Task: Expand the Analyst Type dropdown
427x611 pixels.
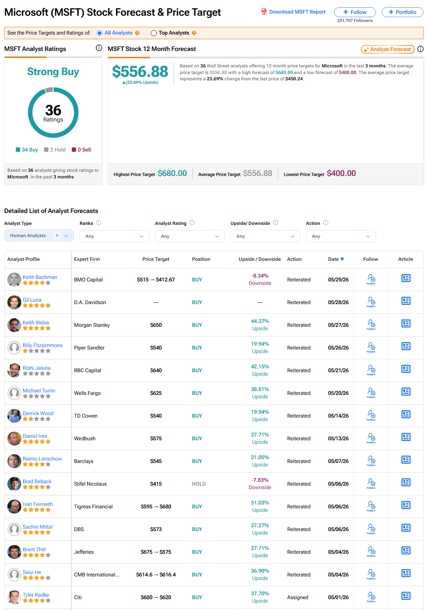Action: coord(66,236)
